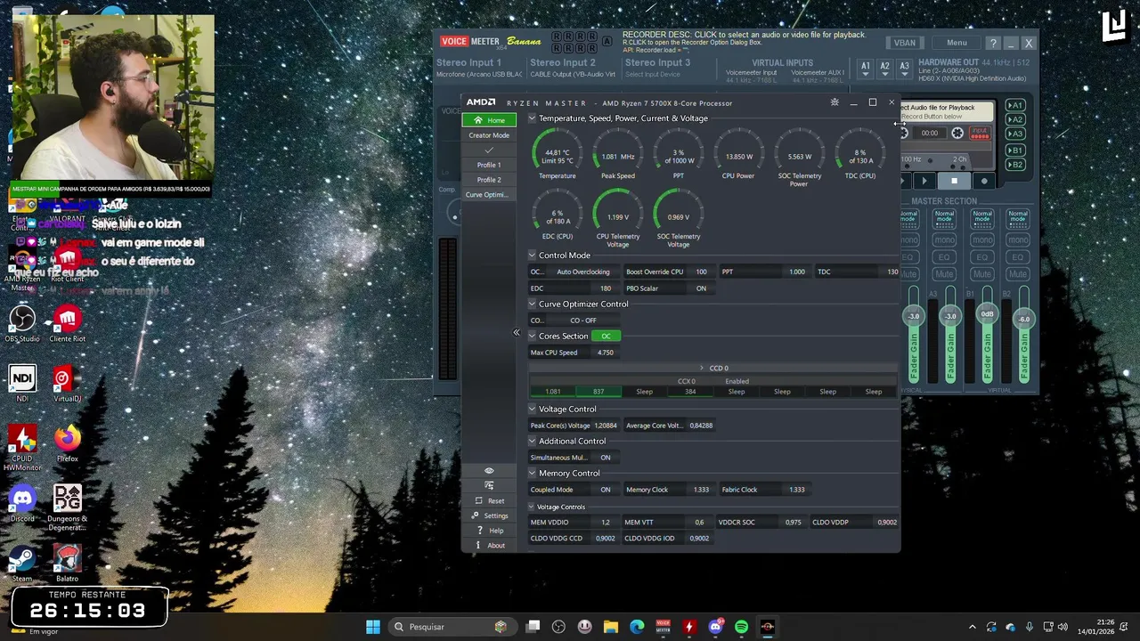This screenshot has width=1140, height=641.
Task: Click VBAN button in Voicemeeter
Action: tap(904, 43)
